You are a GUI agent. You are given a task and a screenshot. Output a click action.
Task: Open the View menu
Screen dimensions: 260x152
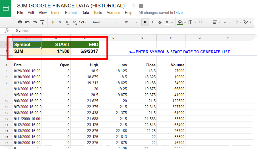(x=43, y=13)
